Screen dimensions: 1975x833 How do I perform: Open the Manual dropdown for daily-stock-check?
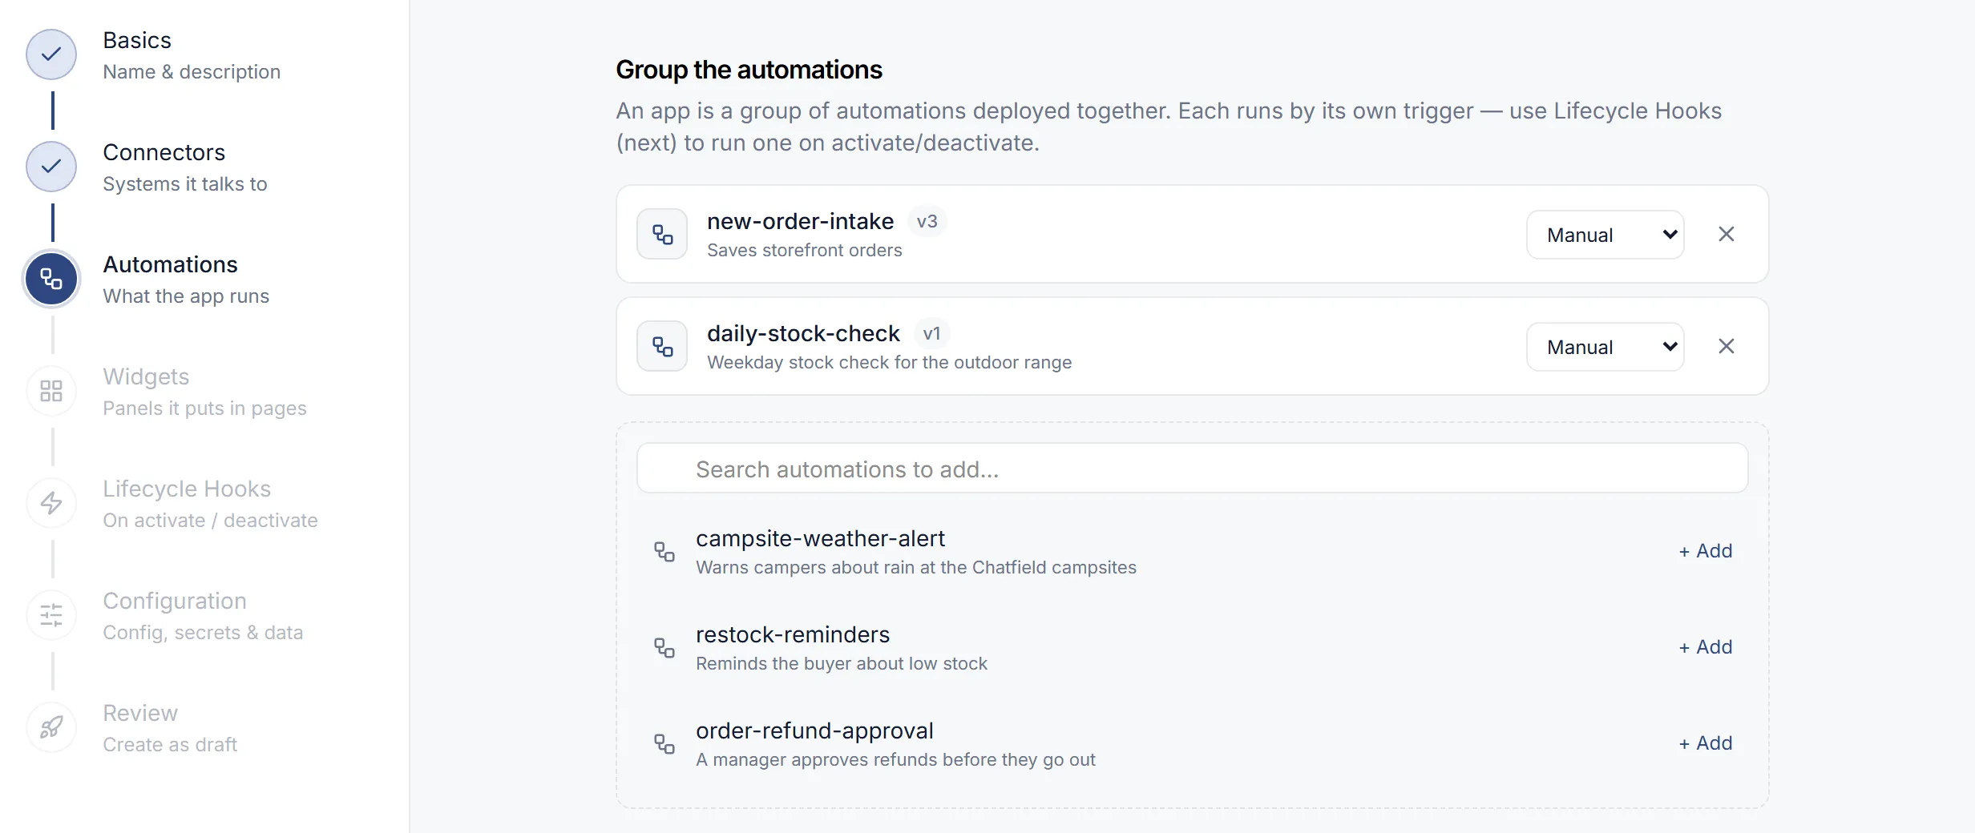pos(1605,347)
